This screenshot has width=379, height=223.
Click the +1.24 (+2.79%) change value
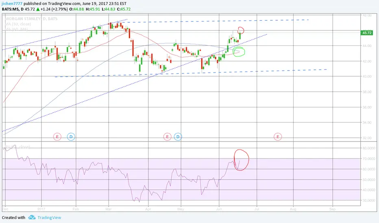pos(54,9)
